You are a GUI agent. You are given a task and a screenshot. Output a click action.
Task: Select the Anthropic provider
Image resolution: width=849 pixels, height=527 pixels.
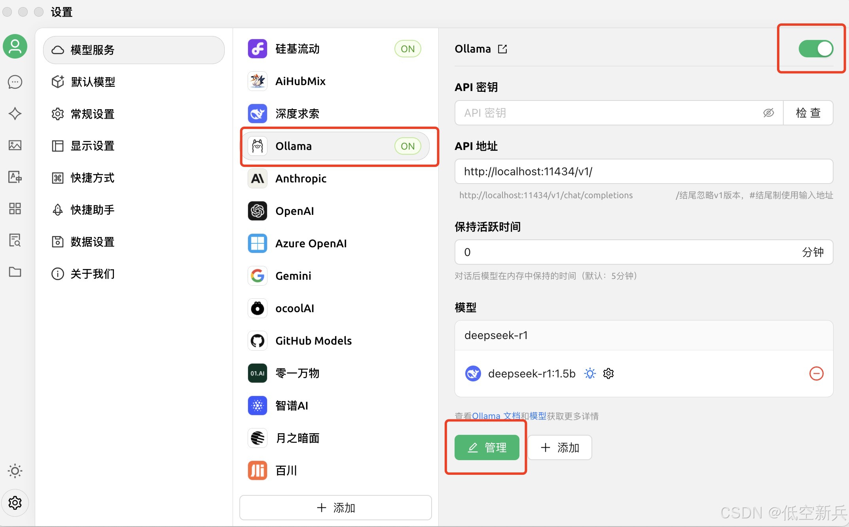pyautogui.click(x=301, y=179)
